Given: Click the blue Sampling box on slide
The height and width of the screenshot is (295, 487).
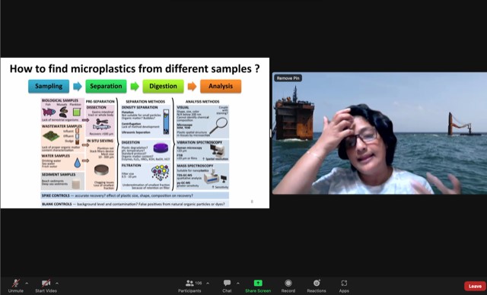Looking at the screenshot, I should click(x=49, y=86).
